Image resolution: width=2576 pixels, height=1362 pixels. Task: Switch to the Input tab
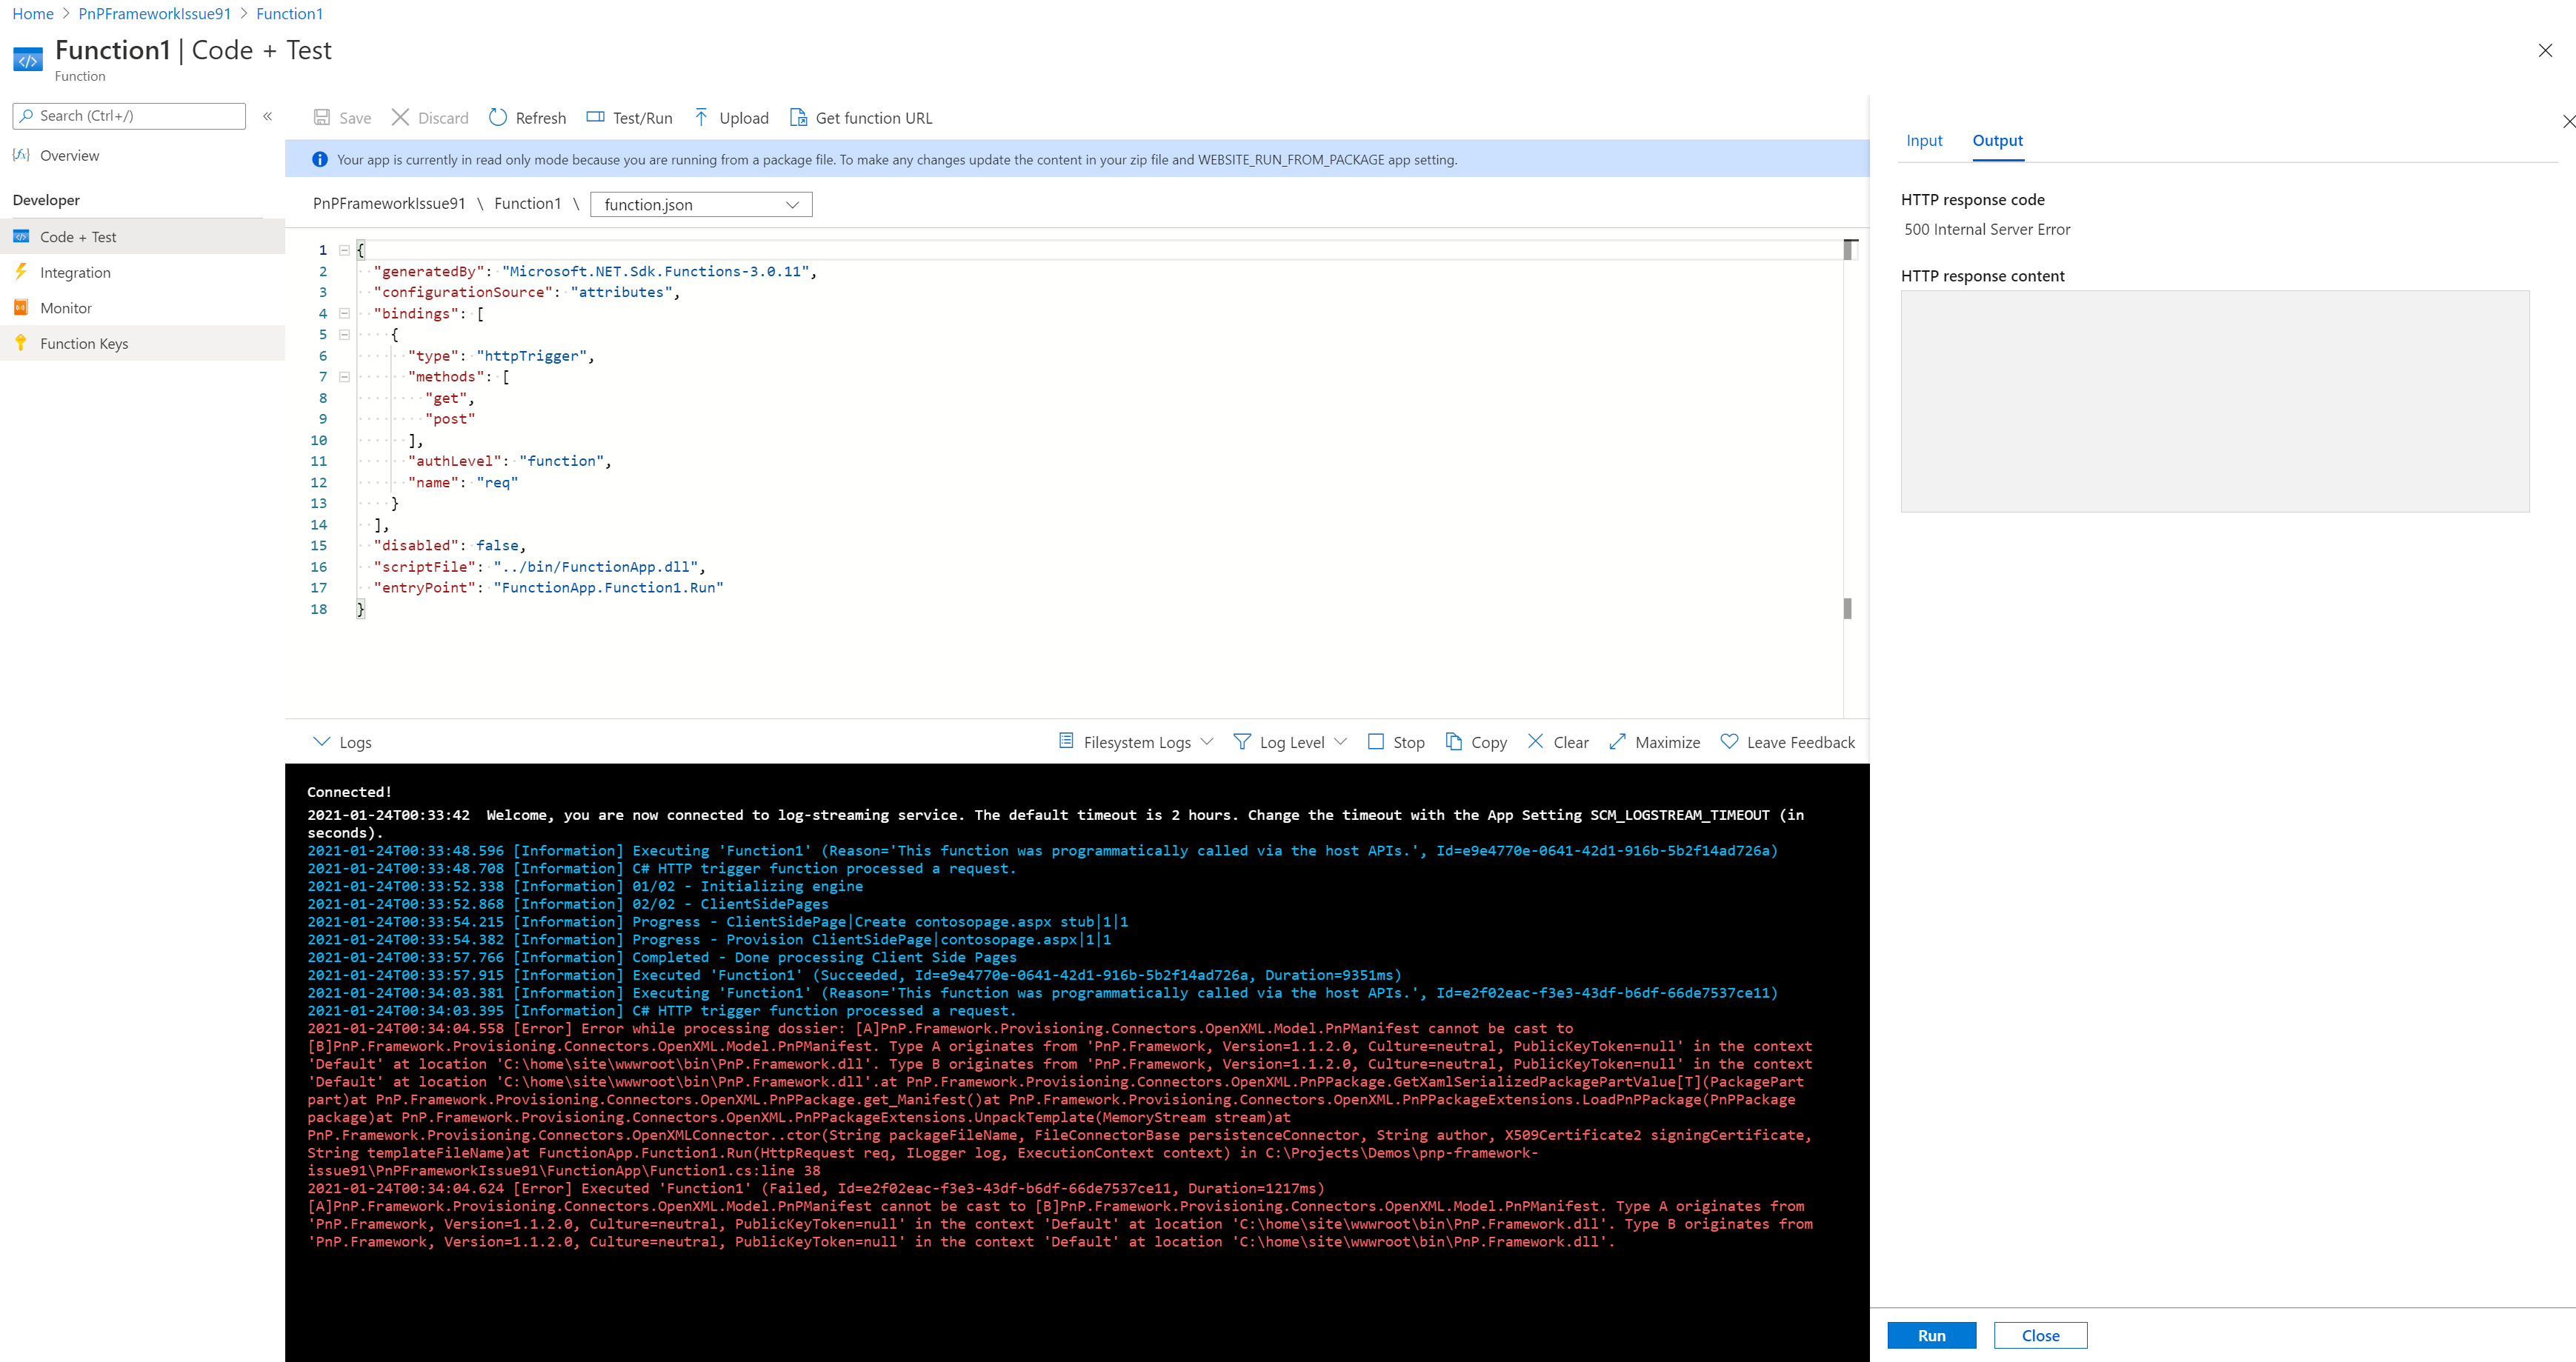1924,141
